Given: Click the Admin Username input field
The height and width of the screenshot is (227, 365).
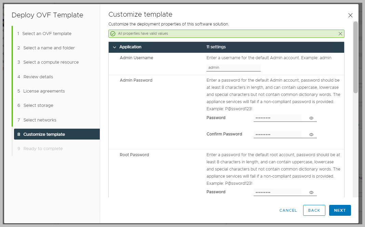Looking at the screenshot, I should [233, 68].
